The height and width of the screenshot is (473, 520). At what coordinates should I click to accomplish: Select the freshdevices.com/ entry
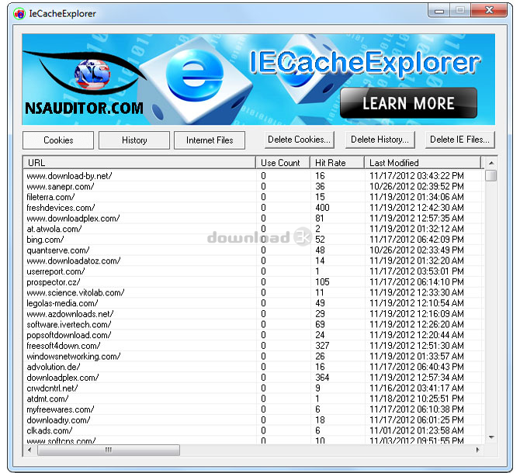coord(254,208)
